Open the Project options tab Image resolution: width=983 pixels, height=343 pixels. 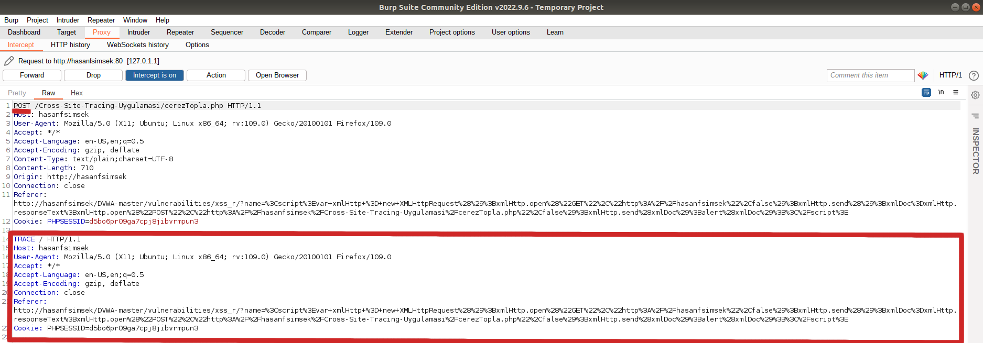click(x=452, y=32)
